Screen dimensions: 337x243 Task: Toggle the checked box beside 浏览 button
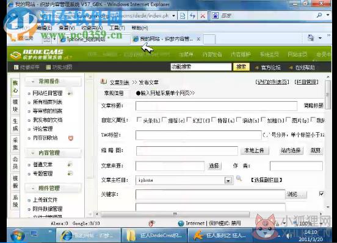[x=321, y=194]
